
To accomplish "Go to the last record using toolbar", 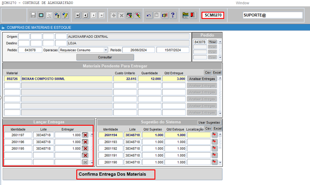I will (x=102, y=15).
